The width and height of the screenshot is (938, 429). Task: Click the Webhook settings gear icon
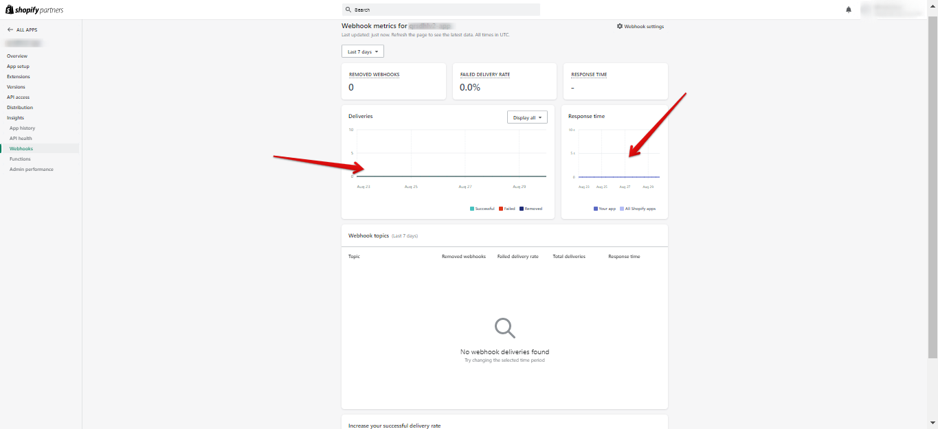click(620, 26)
